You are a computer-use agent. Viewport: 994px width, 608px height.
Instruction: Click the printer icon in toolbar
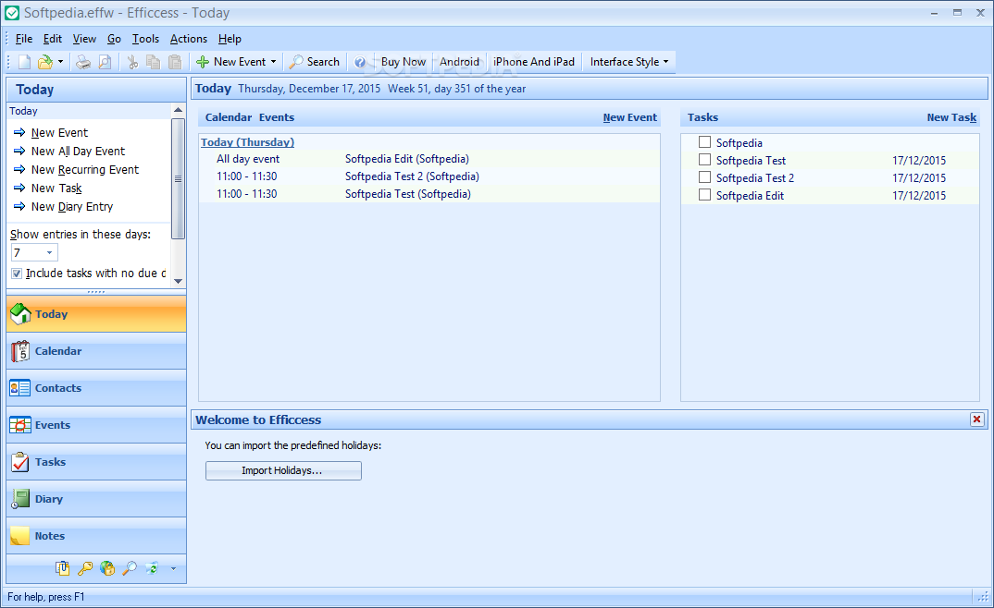[x=83, y=62]
